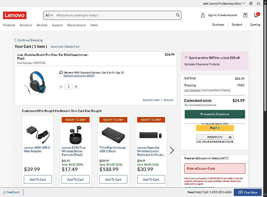Decrease quantity with minus icon
Image resolution: width=267 pixels, height=197 pixels.
[x=61, y=87]
